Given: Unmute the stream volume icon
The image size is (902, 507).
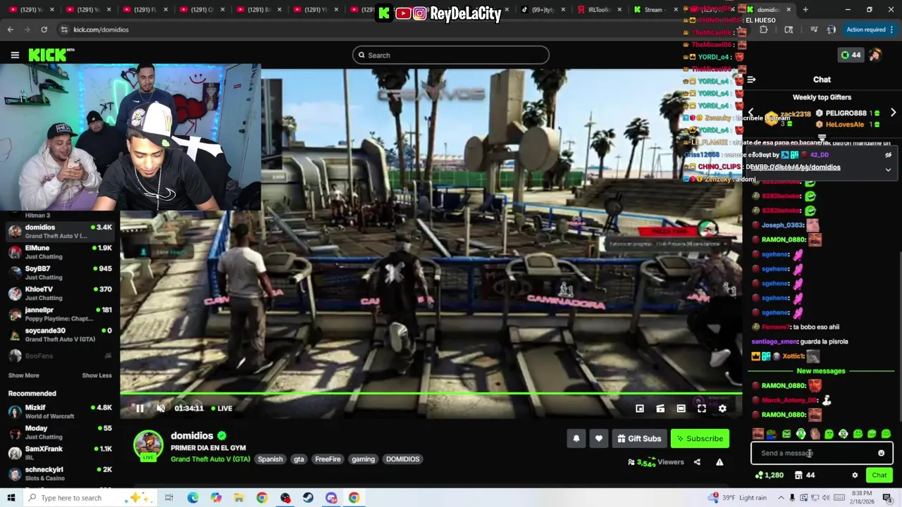Looking at the screenshot, I should tap(161, 408).
